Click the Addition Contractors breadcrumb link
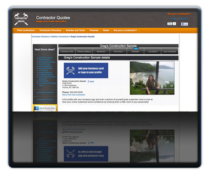Viewport: 211px width, 171px height. coord(59,37)
